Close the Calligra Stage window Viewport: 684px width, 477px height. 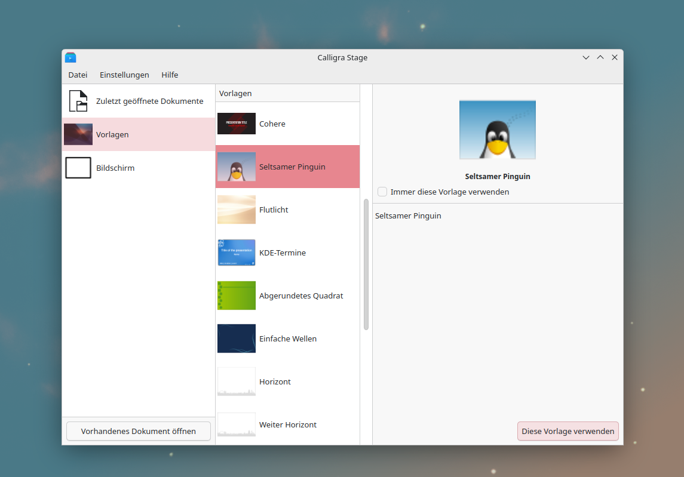(x=615, y=57)
